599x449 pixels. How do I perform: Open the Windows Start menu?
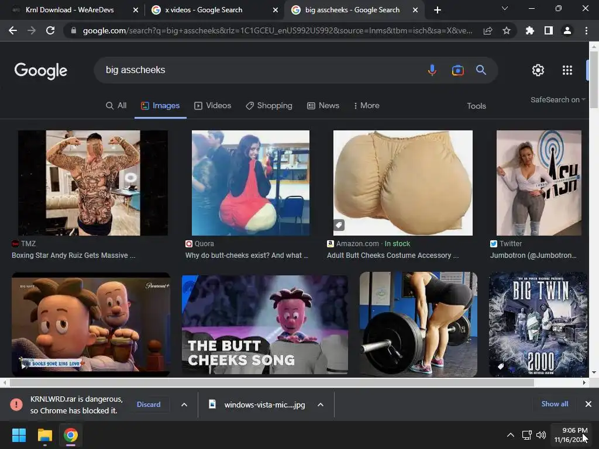point(19,435)
